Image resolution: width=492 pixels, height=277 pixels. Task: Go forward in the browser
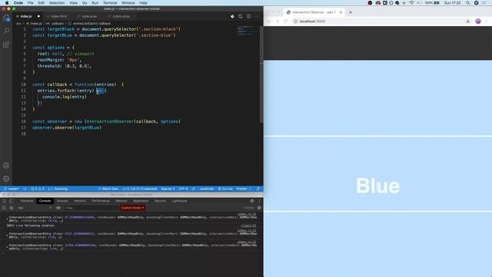point(278,22)
